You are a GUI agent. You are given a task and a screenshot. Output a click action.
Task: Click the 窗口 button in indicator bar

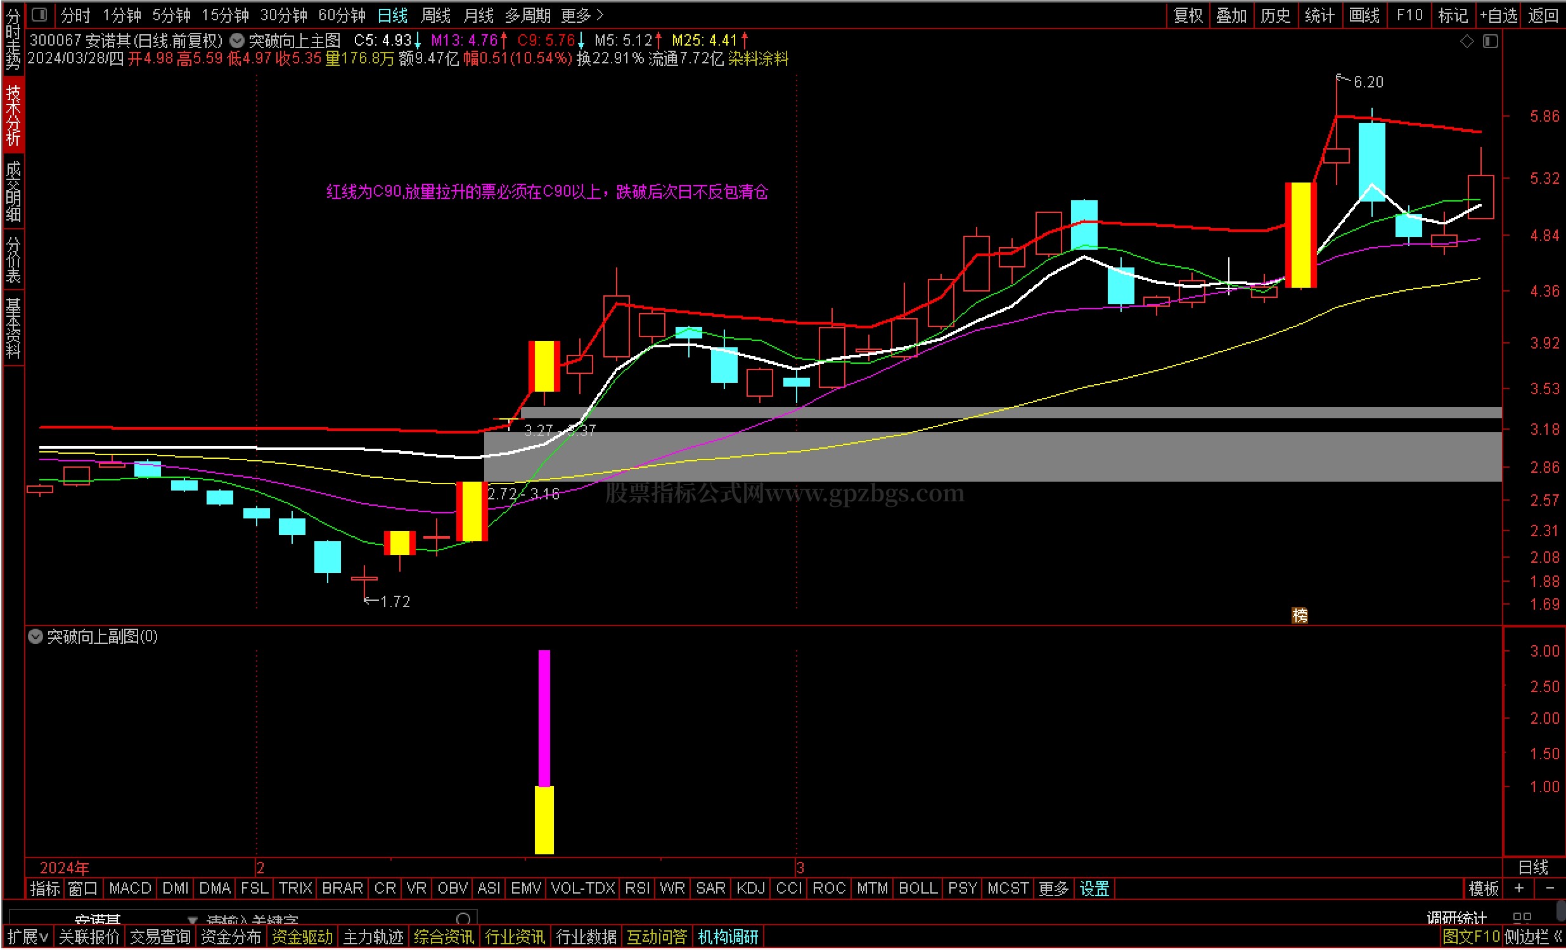(82, 889)
